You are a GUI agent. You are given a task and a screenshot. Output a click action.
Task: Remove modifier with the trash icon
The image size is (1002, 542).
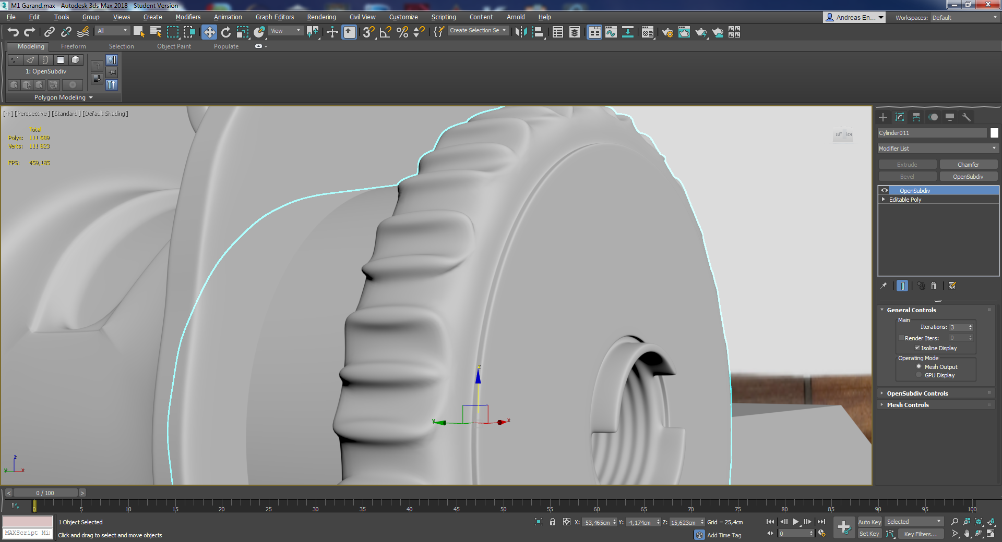(934, 286)
